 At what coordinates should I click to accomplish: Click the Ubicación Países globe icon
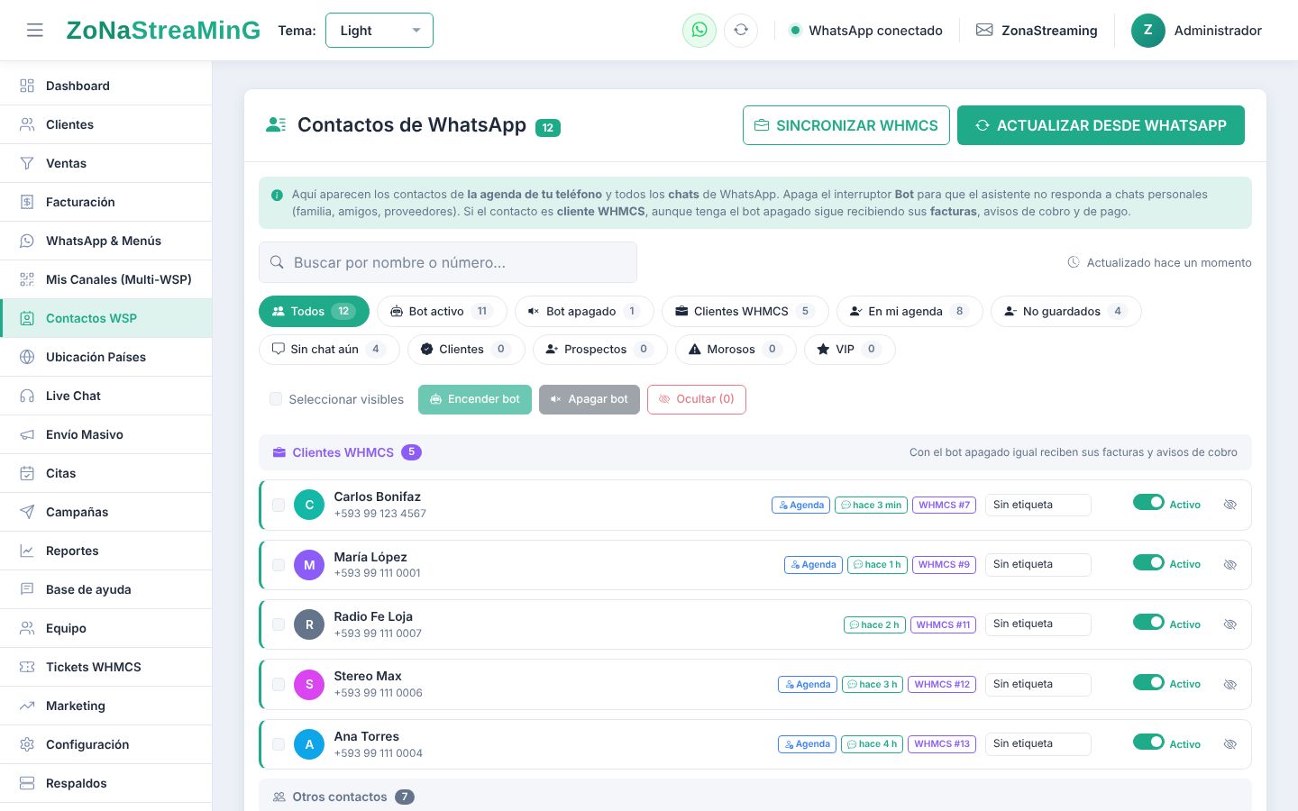[x=27, y=357]
